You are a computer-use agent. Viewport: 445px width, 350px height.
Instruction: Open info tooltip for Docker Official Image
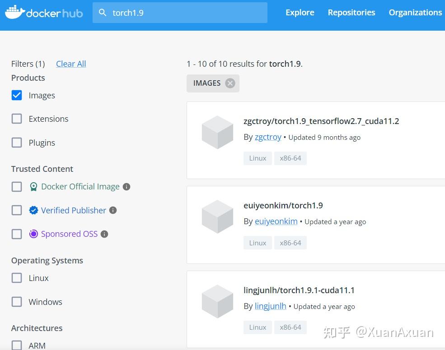coord(126,187)
